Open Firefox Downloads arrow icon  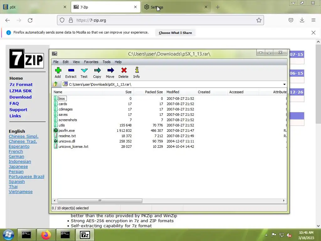click(302, 20)
